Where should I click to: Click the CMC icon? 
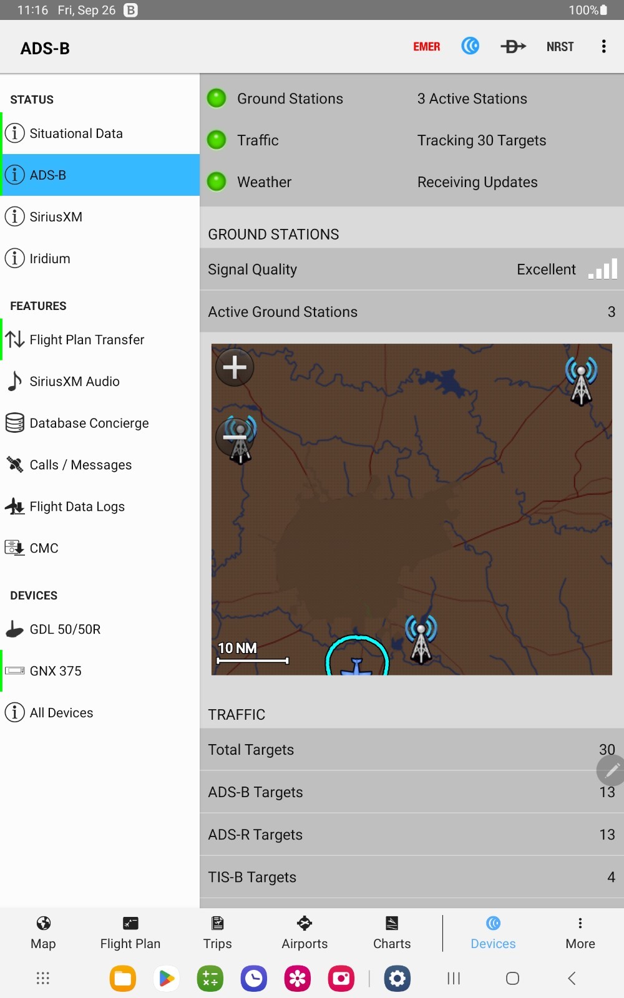[15, 548]
